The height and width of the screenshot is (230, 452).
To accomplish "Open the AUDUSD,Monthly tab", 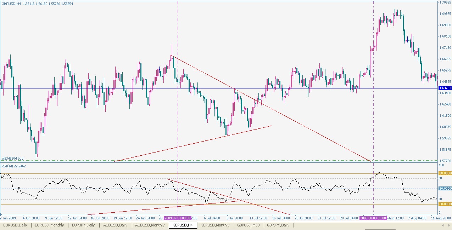I will pyautogui.click(x=150, y=225).
